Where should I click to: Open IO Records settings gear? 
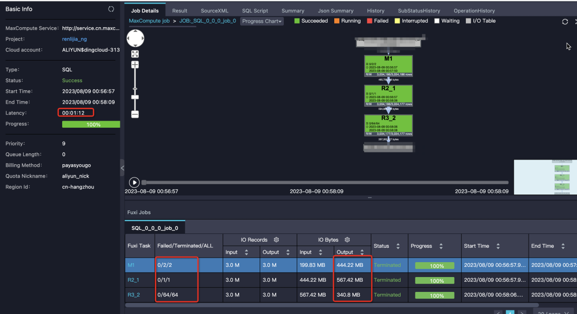click(x=276, y=240)
